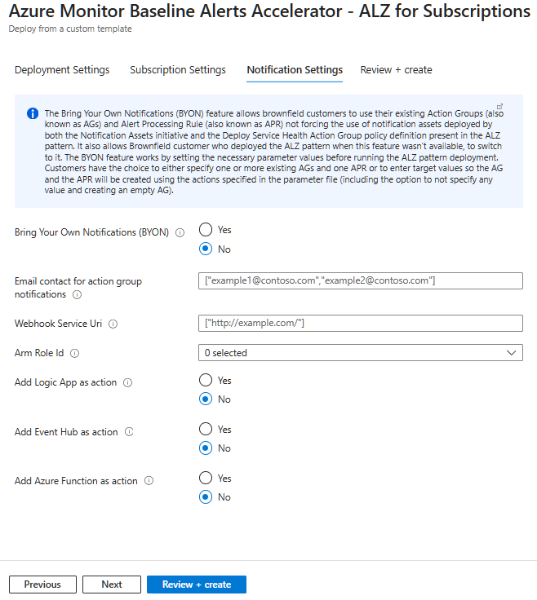Open info tooltip for Bring Your Own Notifications
Screen dimensions: 537x600
coord(180,232)
